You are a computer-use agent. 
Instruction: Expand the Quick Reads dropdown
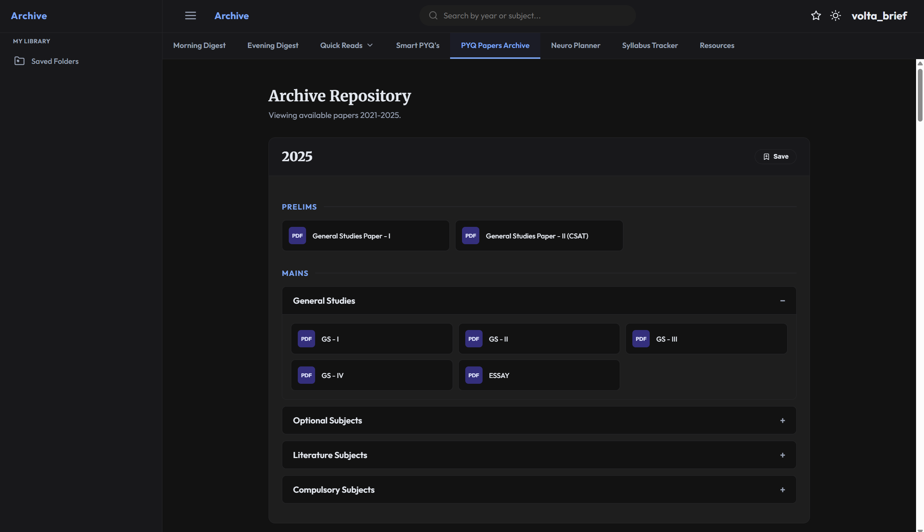click(346, 45)
